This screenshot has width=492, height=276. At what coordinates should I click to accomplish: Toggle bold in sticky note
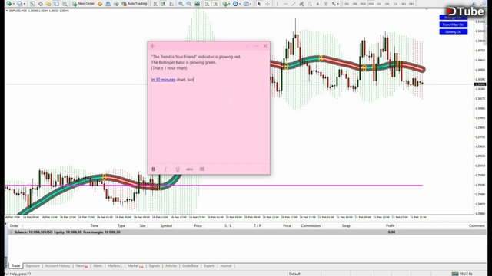pos(154,169)
